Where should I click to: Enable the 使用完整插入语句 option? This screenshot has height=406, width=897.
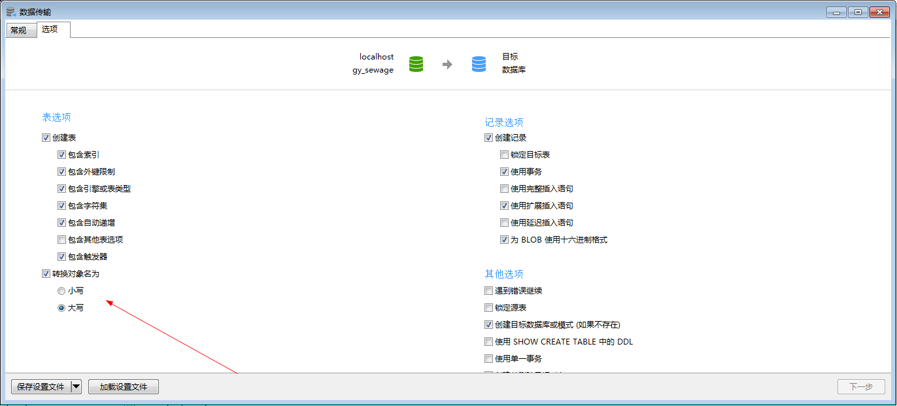504,188
